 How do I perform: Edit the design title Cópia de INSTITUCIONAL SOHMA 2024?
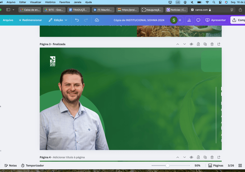[139, 20]
